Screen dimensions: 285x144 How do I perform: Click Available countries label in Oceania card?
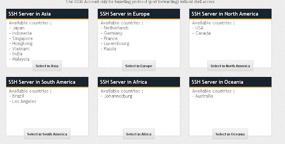pyautogui.click(x=213, y=91)
